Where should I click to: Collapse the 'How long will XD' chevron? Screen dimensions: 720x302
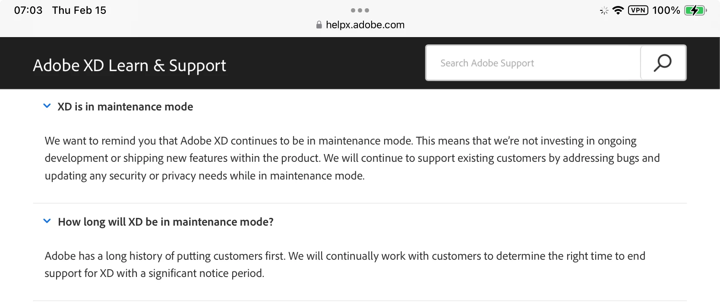click(x=47, y=221)
